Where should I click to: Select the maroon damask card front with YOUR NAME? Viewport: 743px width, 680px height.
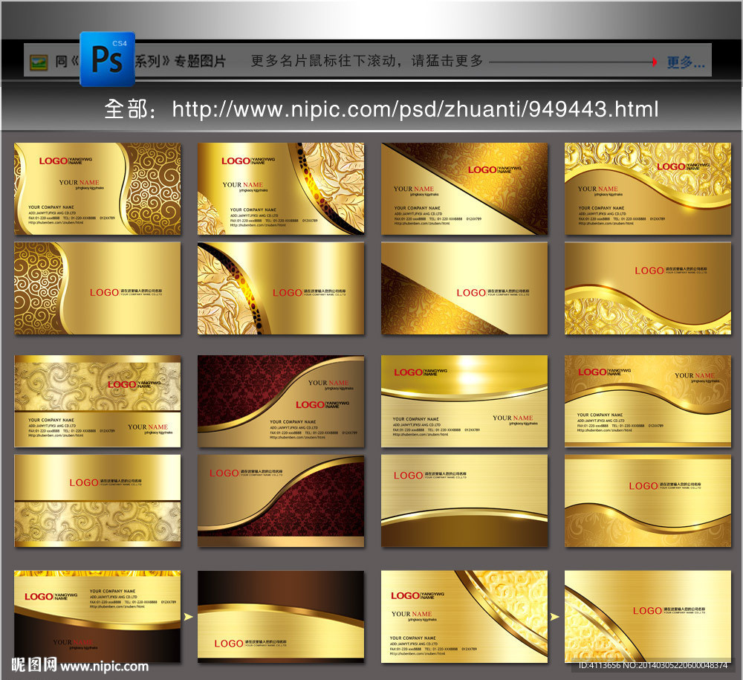281,401
